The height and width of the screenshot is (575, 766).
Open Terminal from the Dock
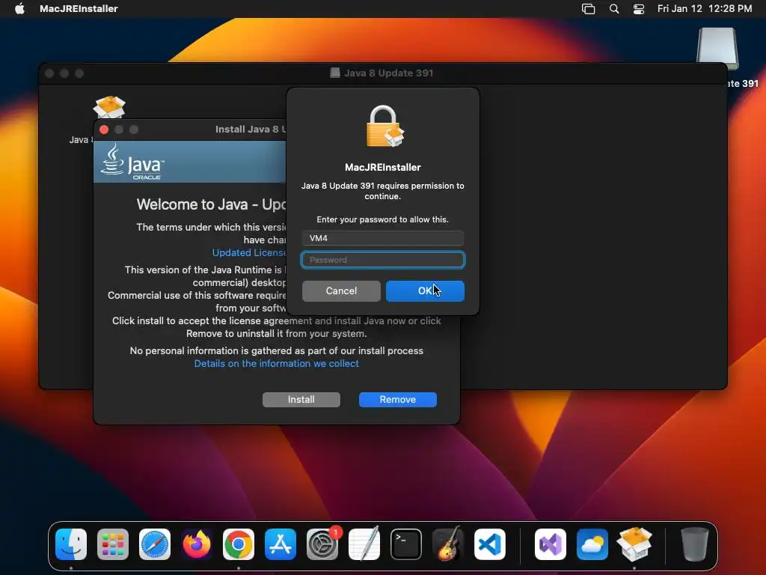coord(406,544)
